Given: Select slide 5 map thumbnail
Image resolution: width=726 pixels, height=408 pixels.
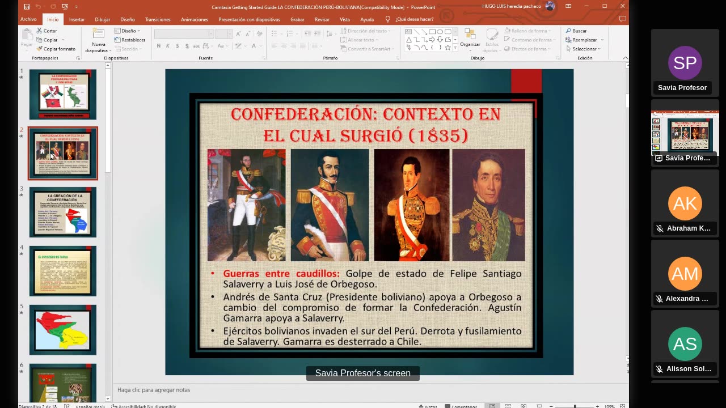Looking at the screenshot, I should click(63, 330).
